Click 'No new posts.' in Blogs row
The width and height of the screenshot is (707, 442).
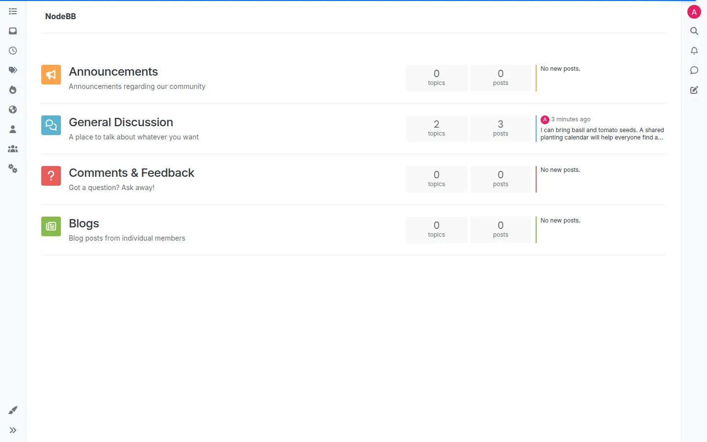tap(560, 221)
